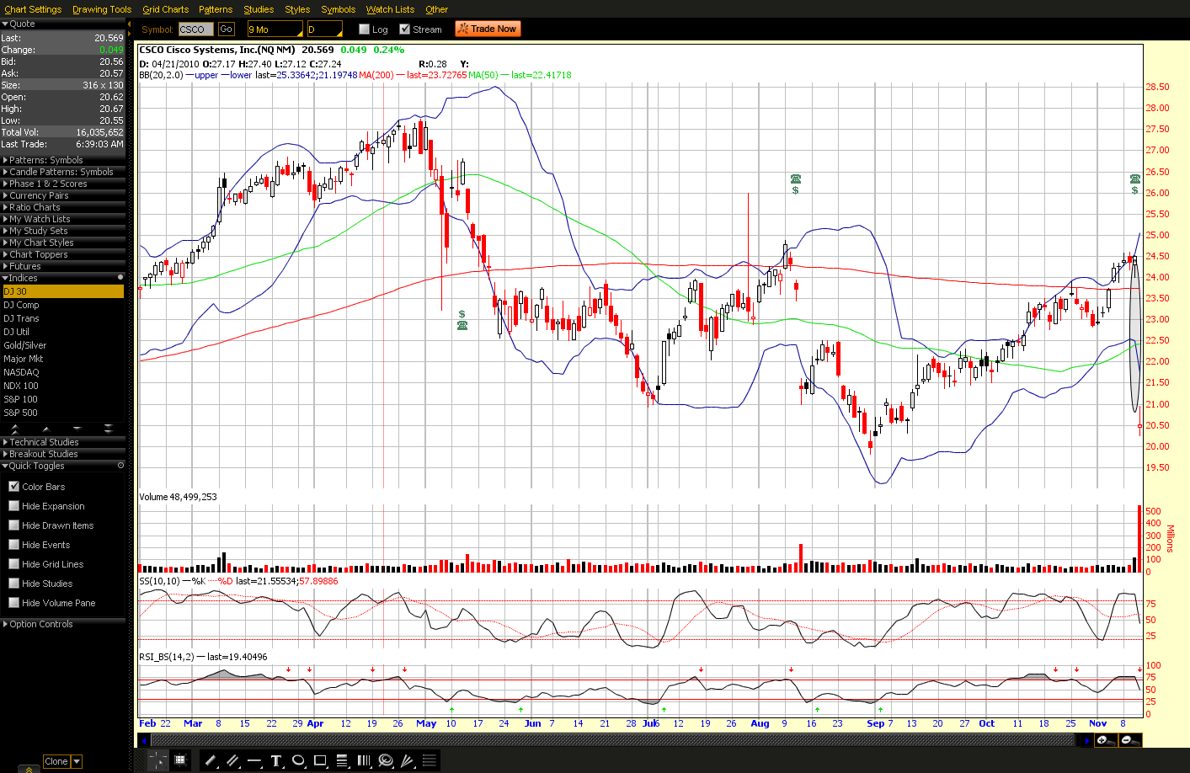
Task: Expand Option Controls section
Action: pyautogui.click(x=62, y=624)
